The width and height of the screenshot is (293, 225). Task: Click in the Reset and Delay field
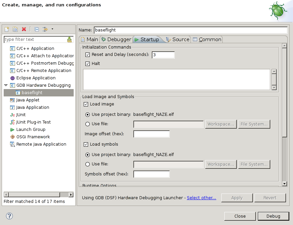163,55
